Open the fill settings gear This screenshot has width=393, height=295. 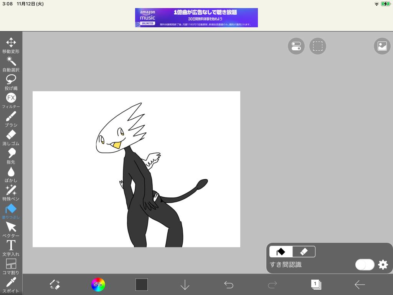tap(383, 265)
